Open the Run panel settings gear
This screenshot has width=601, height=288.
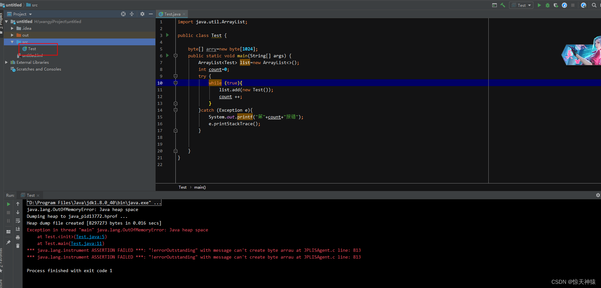(598, 195)
